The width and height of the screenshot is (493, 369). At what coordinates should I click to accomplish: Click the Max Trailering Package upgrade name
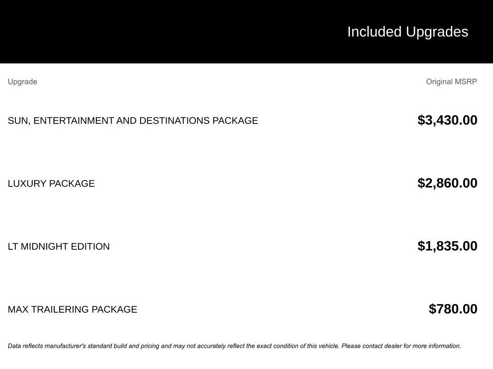tap(72, 309)
